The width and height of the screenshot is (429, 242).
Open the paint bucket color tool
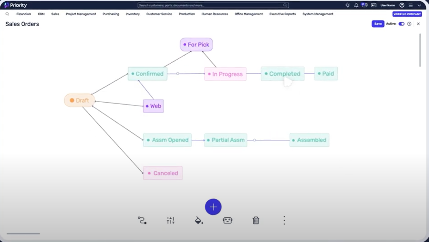199,220
